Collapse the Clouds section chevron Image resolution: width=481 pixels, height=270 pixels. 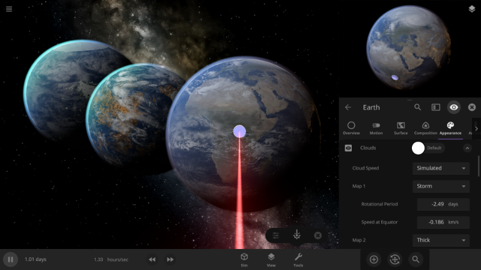pos(467,148)
